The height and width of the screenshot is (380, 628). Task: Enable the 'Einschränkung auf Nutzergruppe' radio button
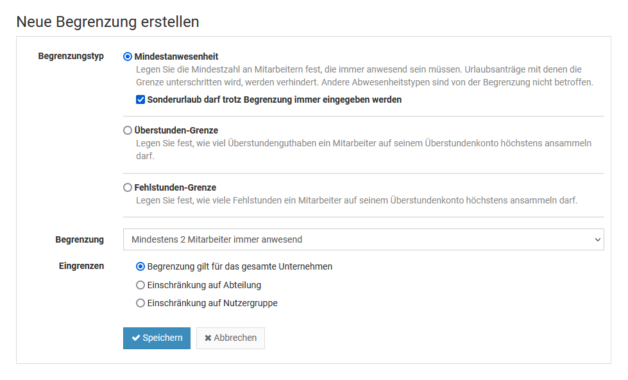140,303
